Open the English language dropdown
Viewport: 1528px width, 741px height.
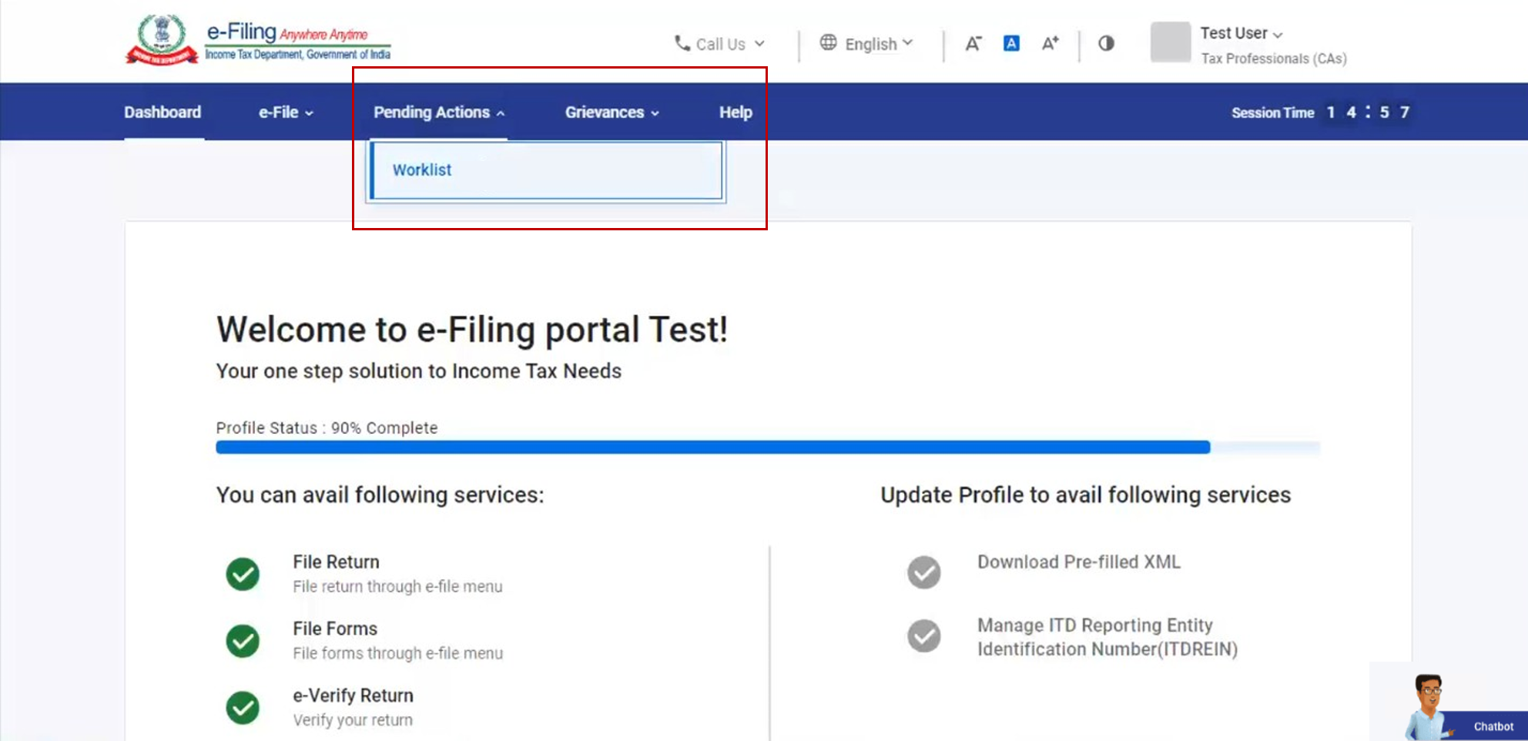[867, 44]
